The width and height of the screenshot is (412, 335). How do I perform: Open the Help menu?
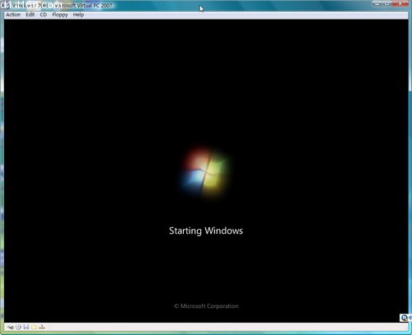(x=78, y=15)
